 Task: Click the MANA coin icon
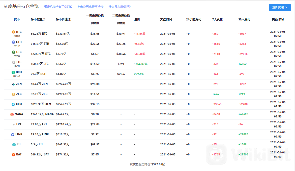pos(12,114)
